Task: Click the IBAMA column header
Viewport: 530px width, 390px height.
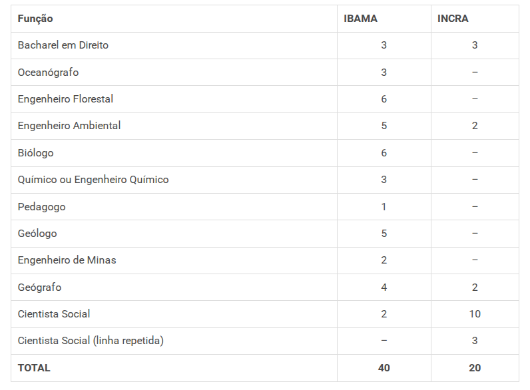Action: (360, 19)
